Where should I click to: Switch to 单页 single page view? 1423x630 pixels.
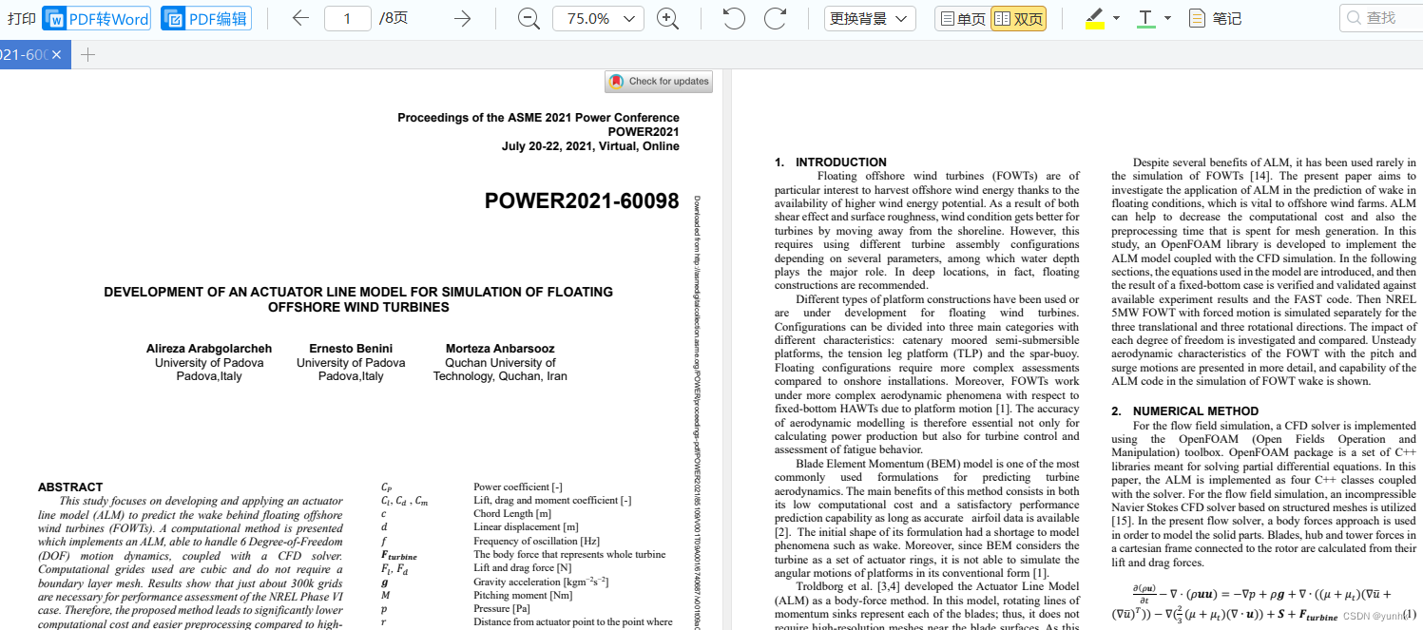(962, 18)
